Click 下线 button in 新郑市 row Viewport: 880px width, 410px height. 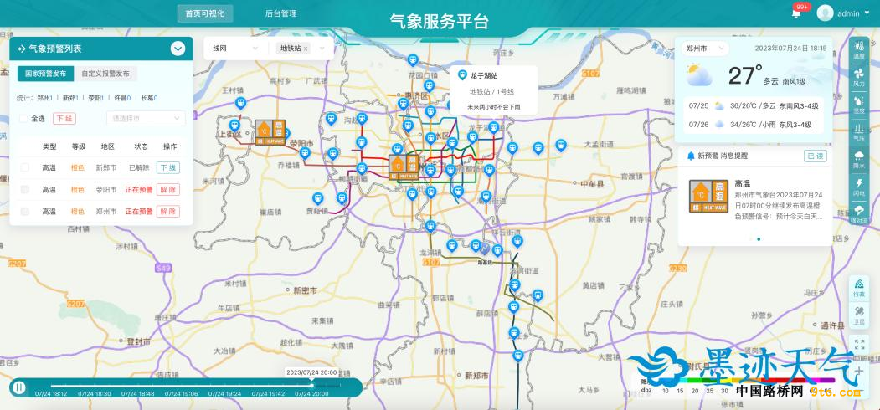[x=167, y=167]
